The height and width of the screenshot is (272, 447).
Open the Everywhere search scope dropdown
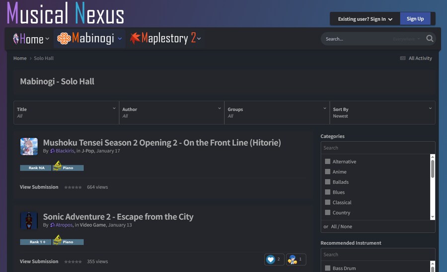pyautogui.click(x=406, y=39)
